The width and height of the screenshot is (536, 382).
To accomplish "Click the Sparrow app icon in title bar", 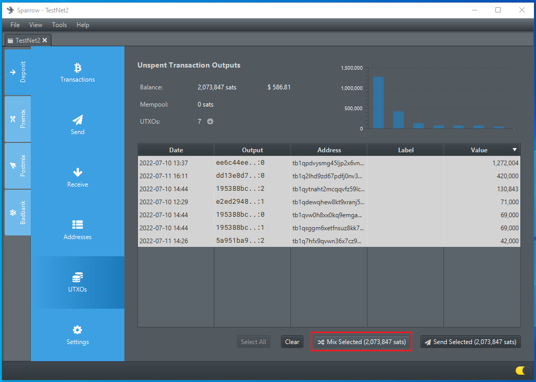I will pos(10,10).
